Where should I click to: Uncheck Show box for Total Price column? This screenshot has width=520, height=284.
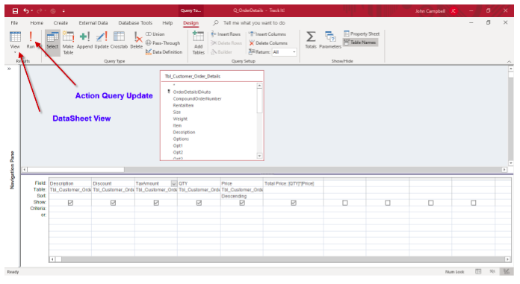[294, 203]
